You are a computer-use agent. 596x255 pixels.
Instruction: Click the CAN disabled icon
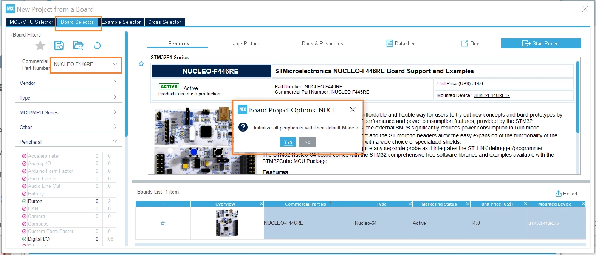(x=24, y=209)
